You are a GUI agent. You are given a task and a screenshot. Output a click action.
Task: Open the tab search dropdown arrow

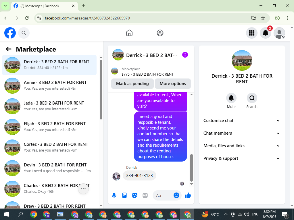click(5, 6)
